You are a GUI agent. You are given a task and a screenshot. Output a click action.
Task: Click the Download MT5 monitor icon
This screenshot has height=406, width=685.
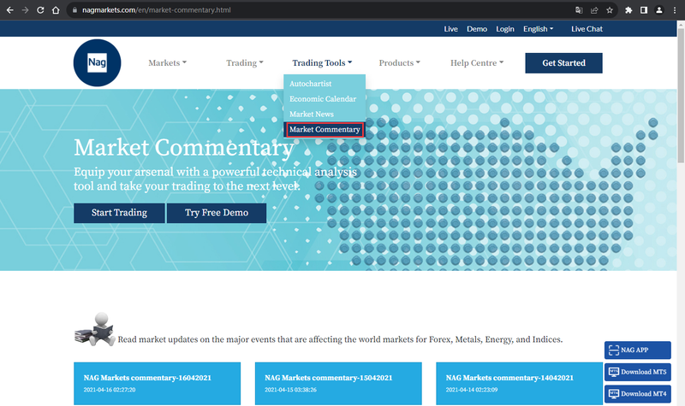[x=614, y=372]
